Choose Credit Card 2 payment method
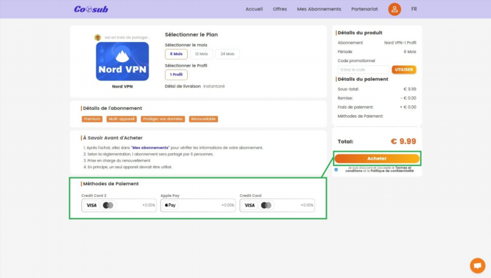Viewport: 491px width, 278px height. click(119, 205)
